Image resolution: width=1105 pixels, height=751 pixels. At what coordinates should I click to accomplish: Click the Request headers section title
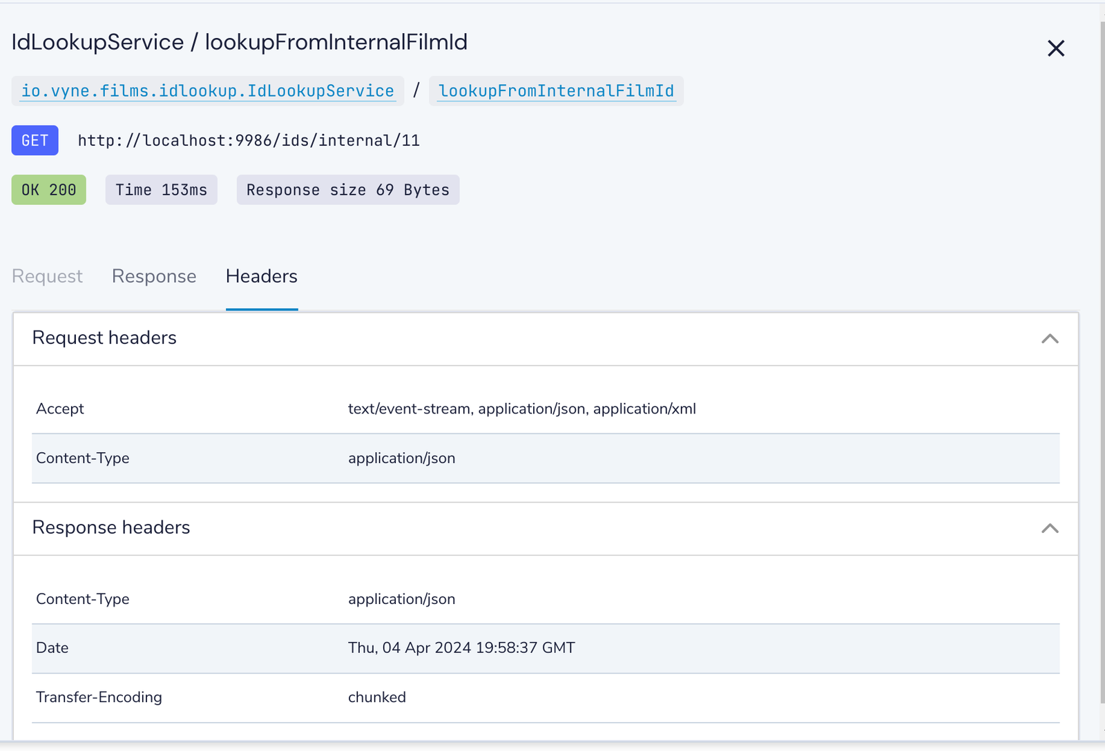pyautogui.click(x=104, y=338)
